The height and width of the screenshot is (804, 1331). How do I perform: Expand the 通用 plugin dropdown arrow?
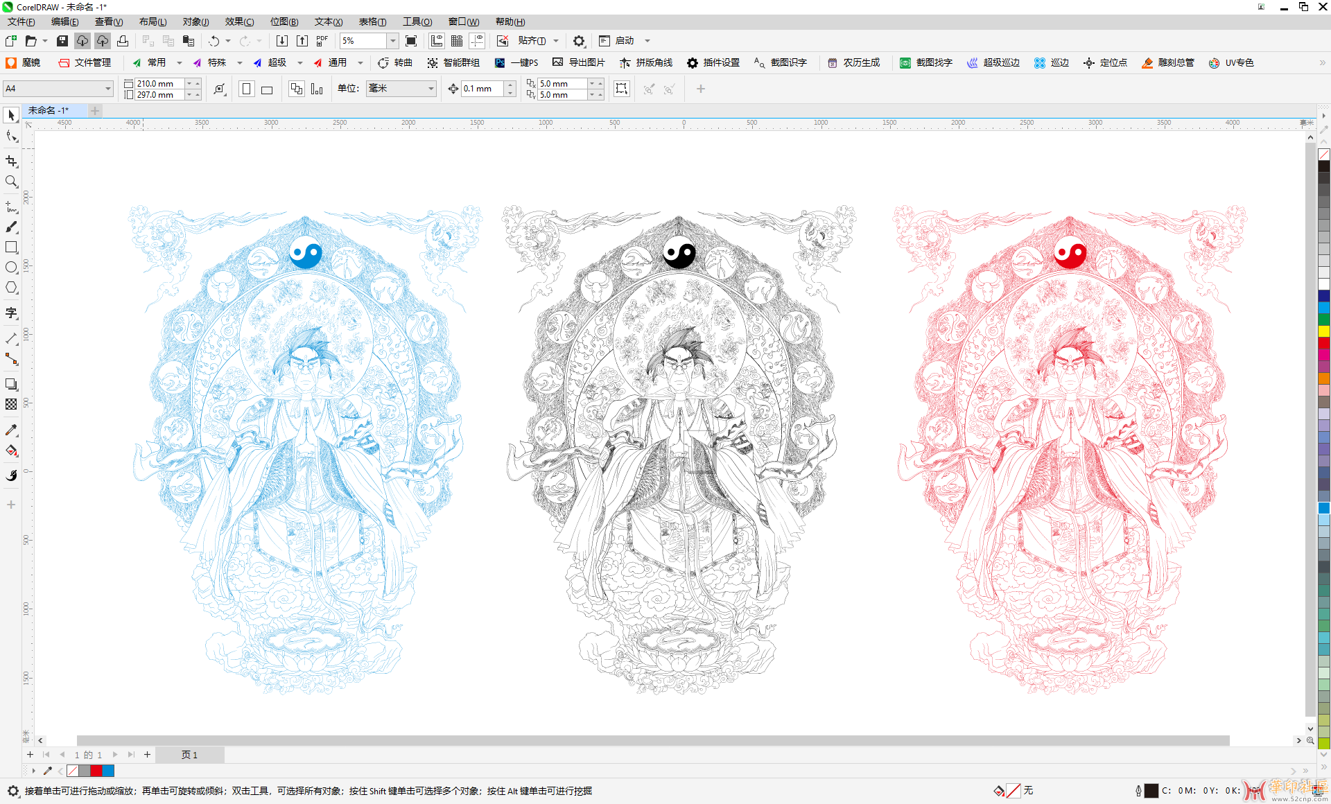point(360,63)
